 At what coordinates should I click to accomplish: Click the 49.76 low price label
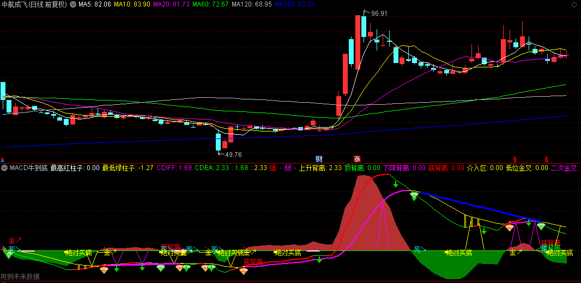(233, 154)
